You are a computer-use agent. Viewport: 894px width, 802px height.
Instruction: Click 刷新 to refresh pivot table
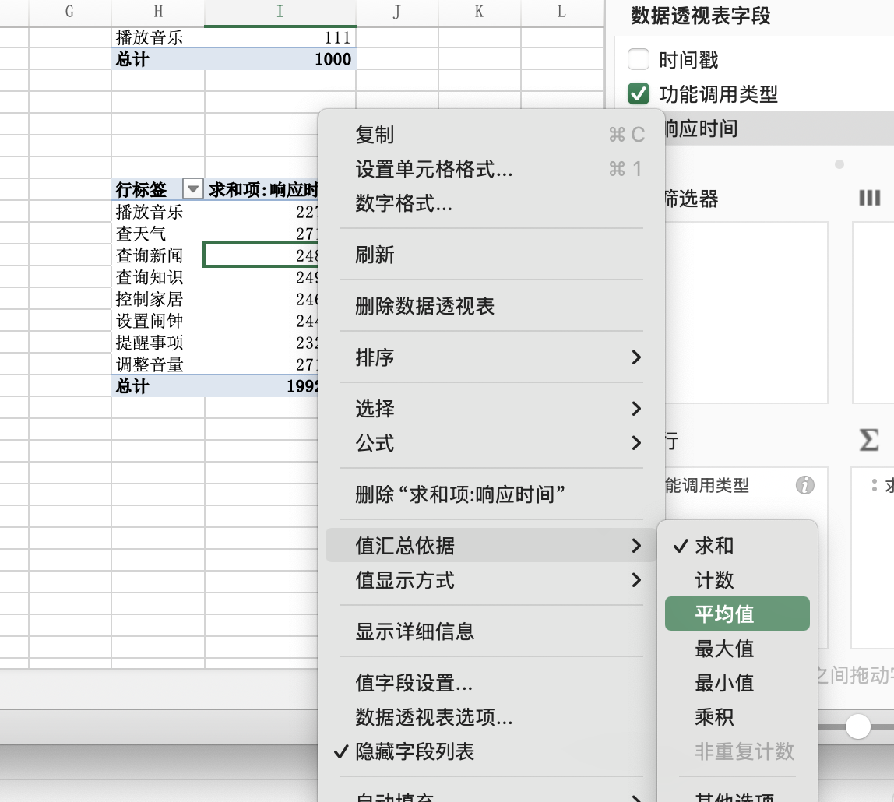click(x=491, y=254)
